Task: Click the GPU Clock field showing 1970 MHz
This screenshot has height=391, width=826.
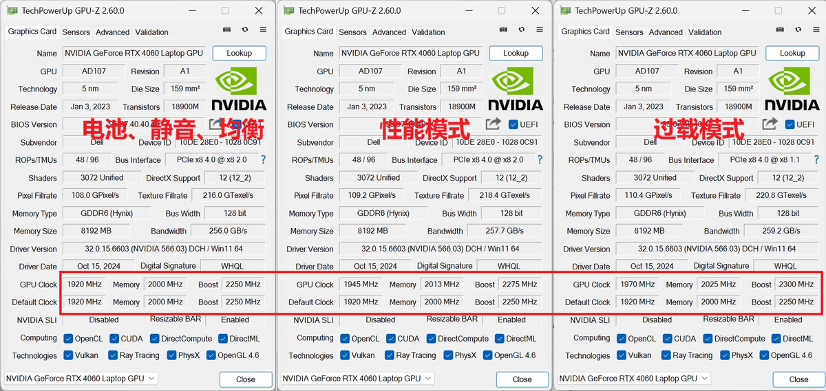Action: [x=637, y=284]
